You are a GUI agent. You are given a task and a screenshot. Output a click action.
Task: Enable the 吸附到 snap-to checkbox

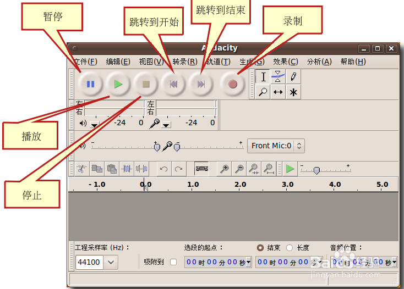click(173, 262)
